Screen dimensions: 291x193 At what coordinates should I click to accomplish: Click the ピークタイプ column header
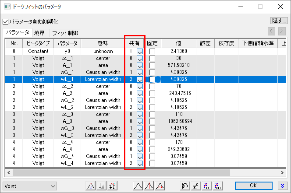[x=38, y=43]
